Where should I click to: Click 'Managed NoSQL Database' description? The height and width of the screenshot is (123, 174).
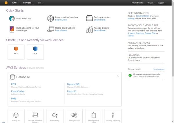pyautogui.click(x=78, y=87)
